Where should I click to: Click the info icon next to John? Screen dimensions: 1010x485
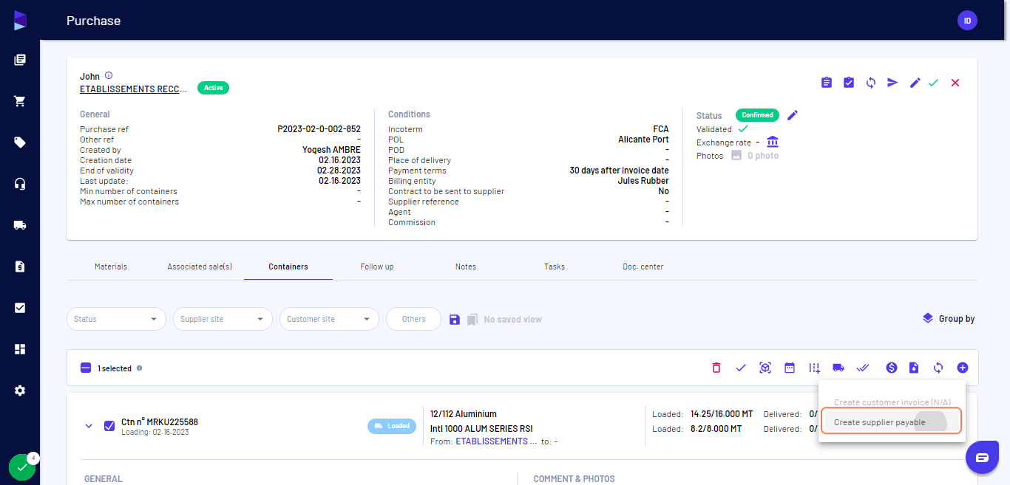tap(109, 75)
